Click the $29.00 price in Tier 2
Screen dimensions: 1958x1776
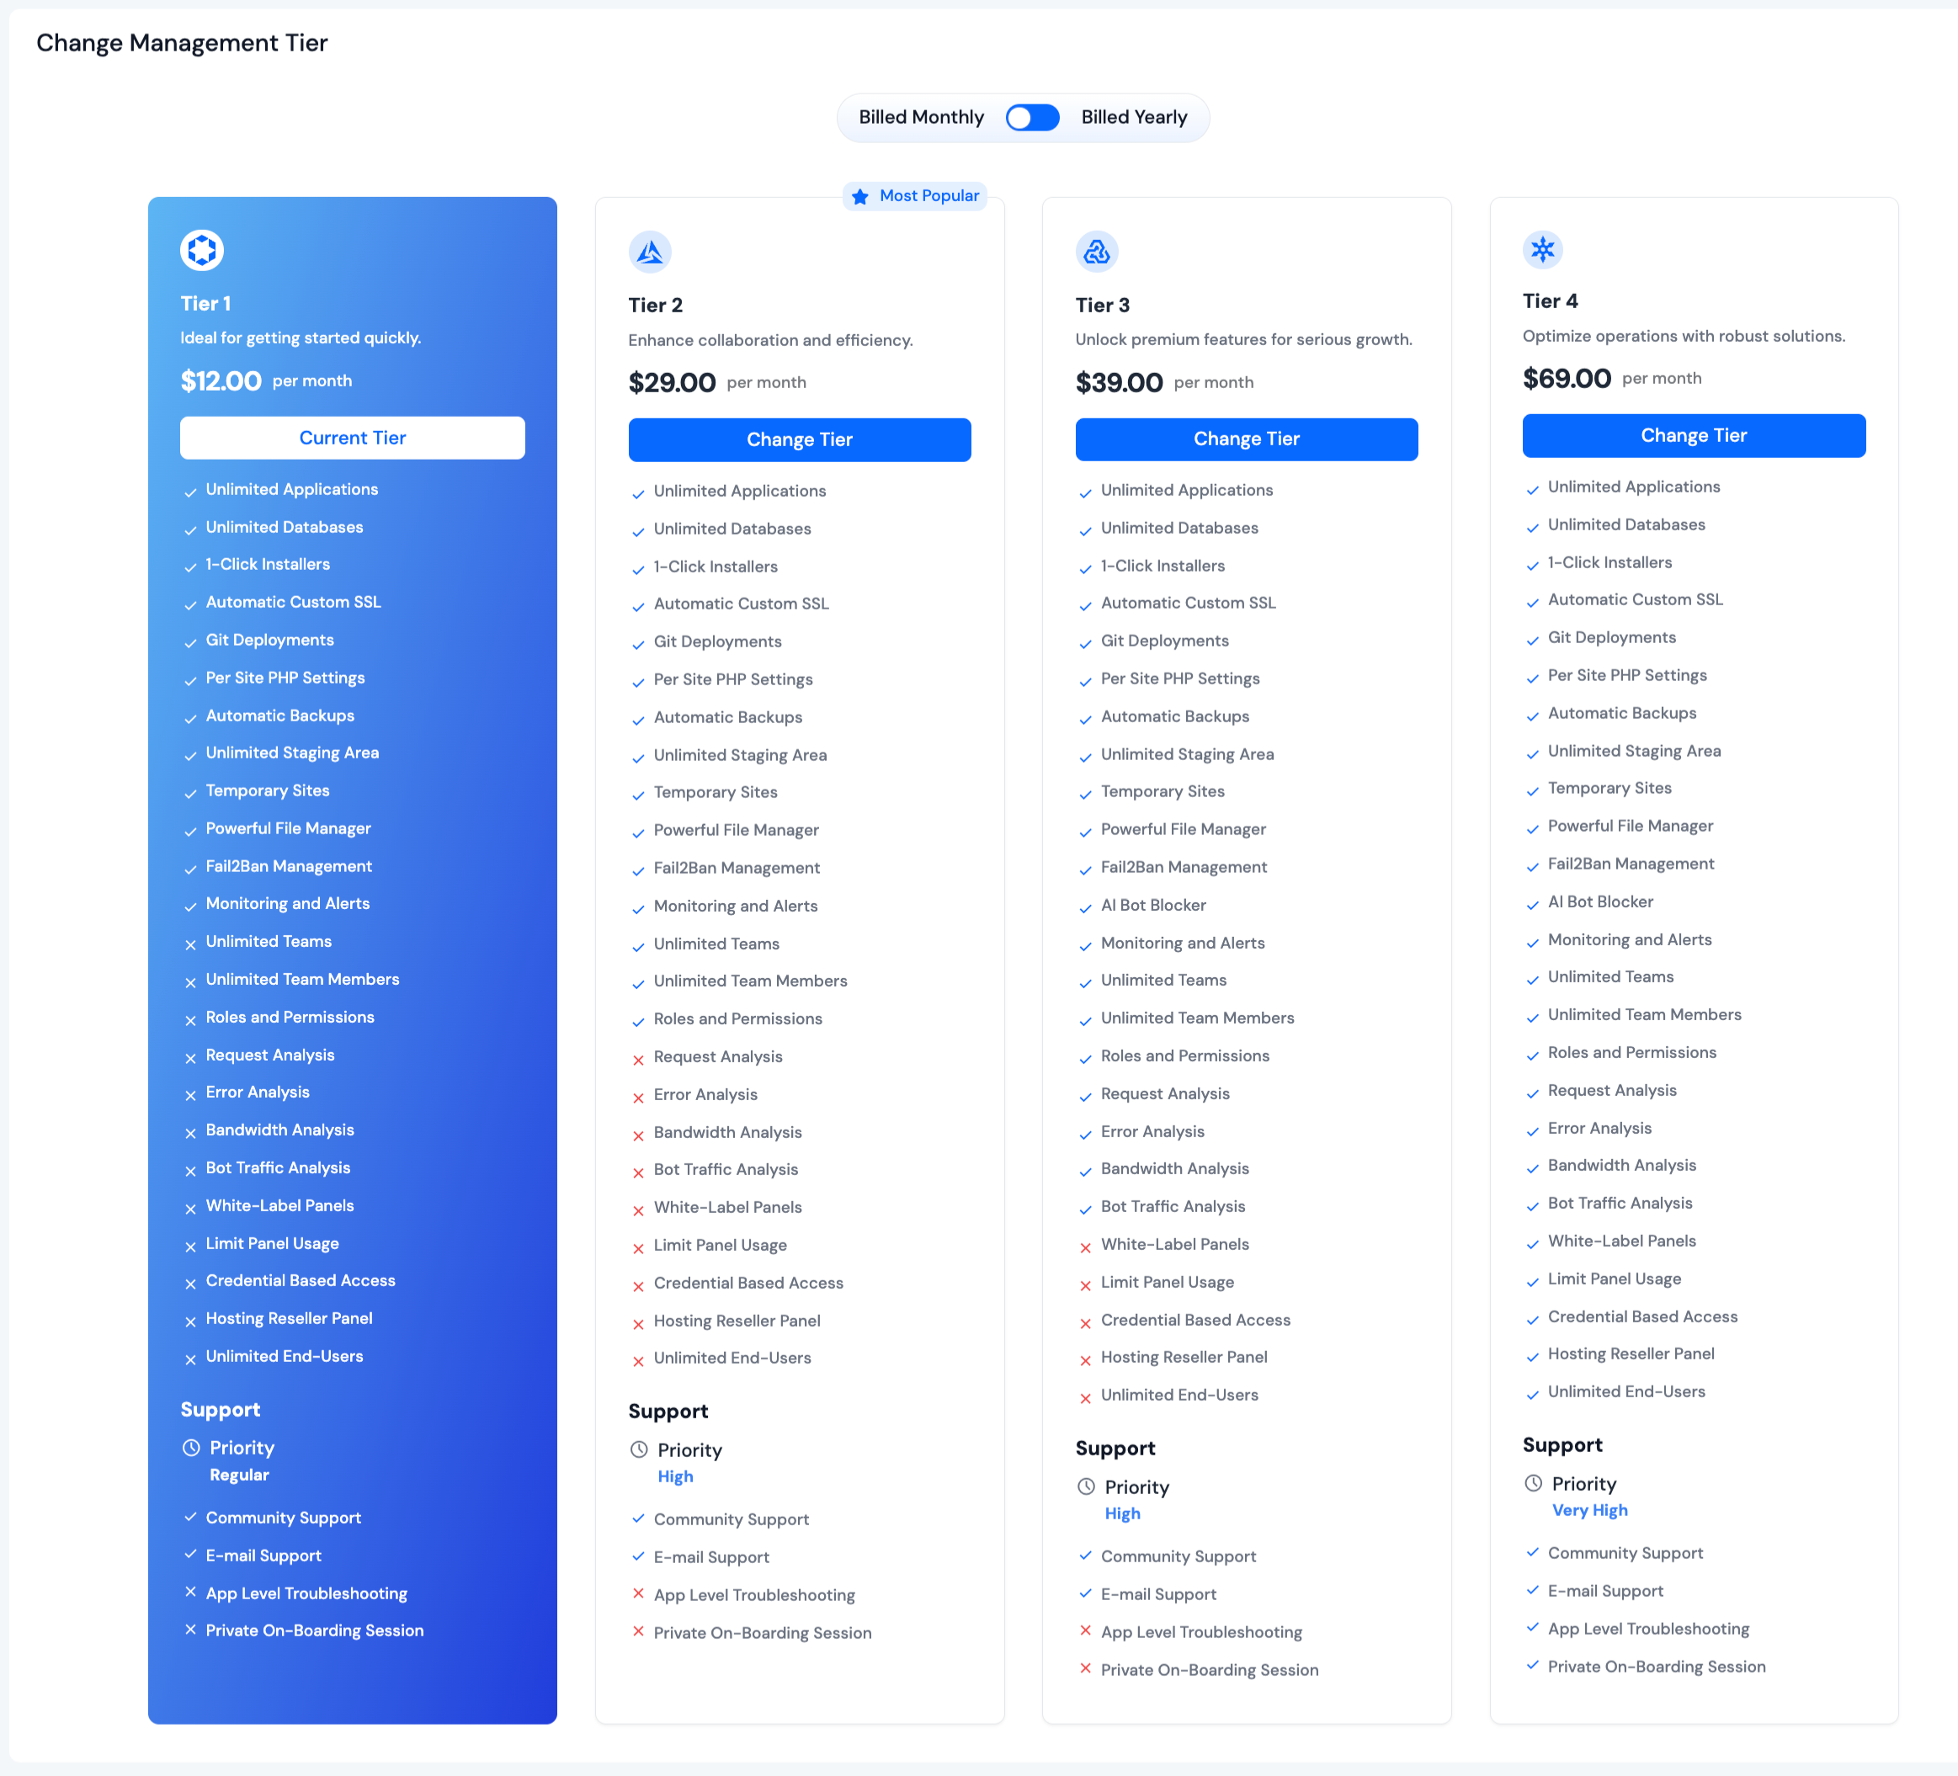coord(671,383)
